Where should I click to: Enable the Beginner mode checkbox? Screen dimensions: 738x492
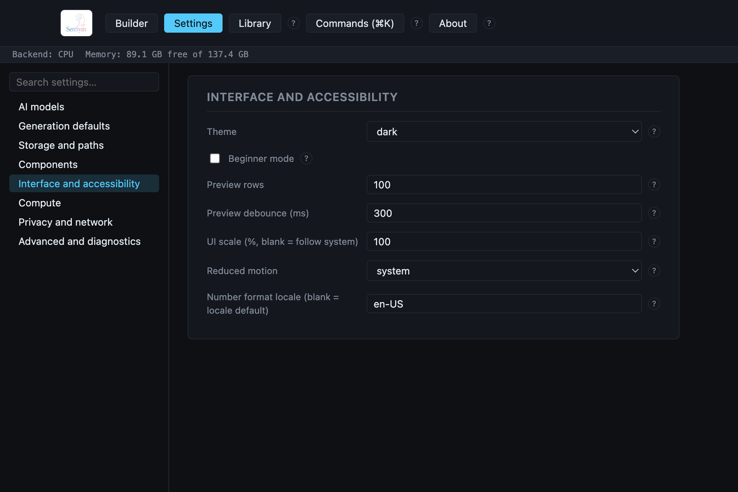click(x=215, y=158)
